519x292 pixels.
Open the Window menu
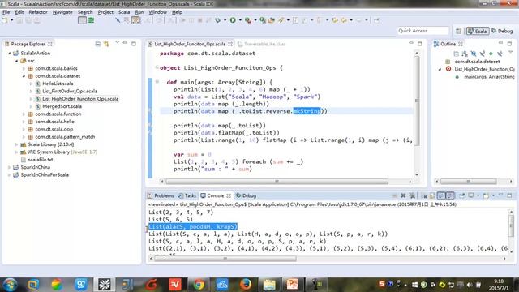coord(157,12)
